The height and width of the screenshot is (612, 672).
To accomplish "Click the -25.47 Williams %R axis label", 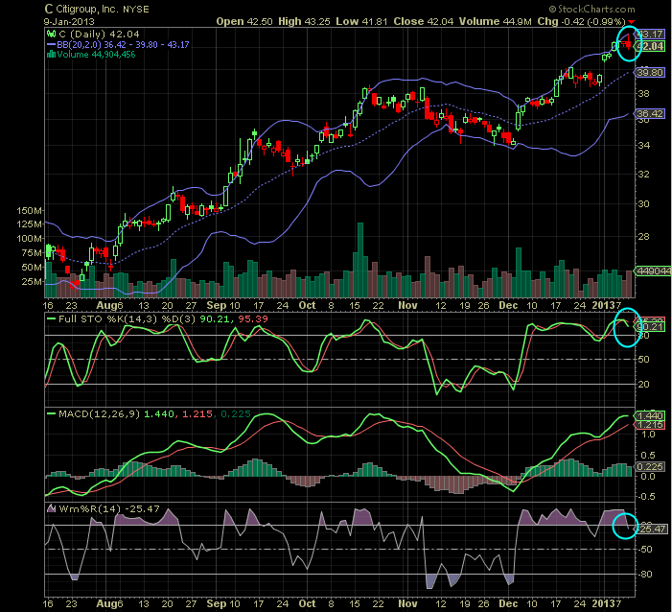I will [652, 530].
